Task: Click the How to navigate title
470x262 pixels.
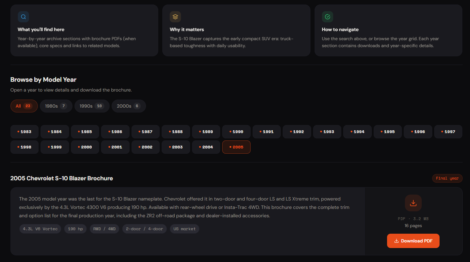Action: point(340,29)
